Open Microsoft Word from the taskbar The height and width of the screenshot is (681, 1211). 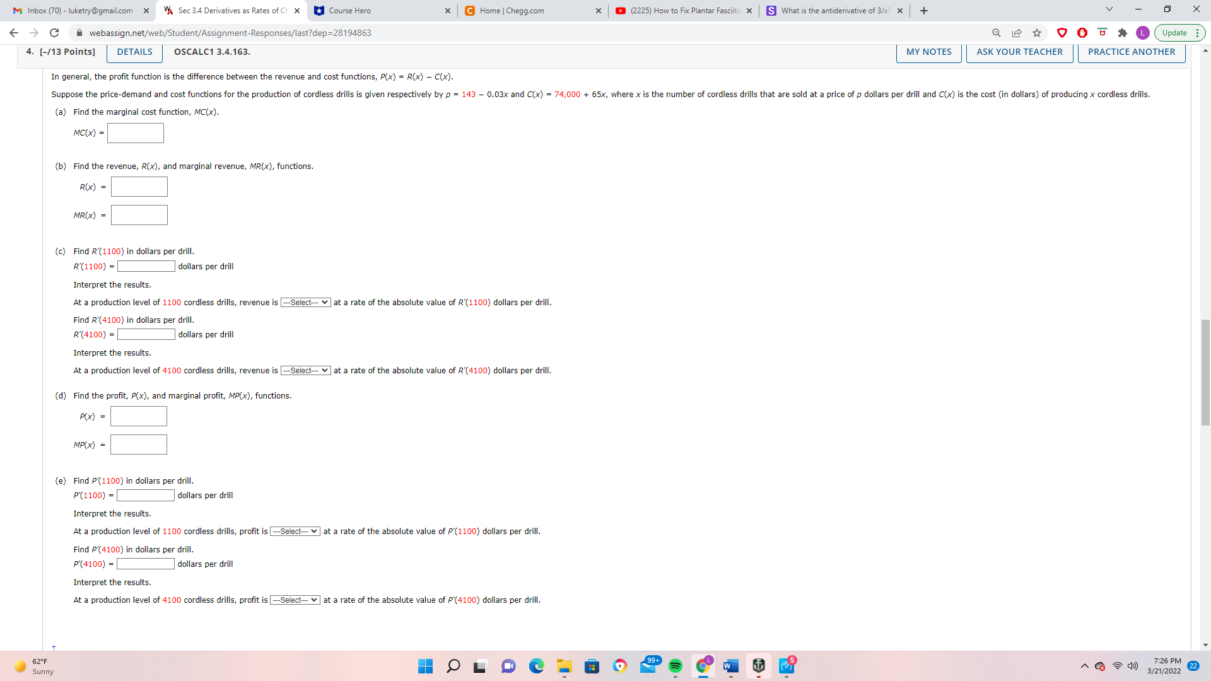pos(731,666)
